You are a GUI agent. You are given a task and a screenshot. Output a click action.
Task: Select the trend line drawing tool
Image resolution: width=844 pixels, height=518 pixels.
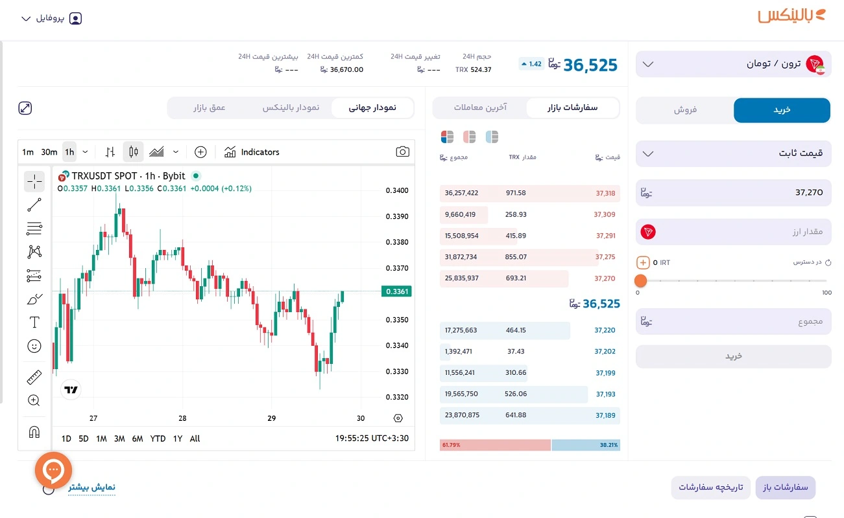point(34,205)
